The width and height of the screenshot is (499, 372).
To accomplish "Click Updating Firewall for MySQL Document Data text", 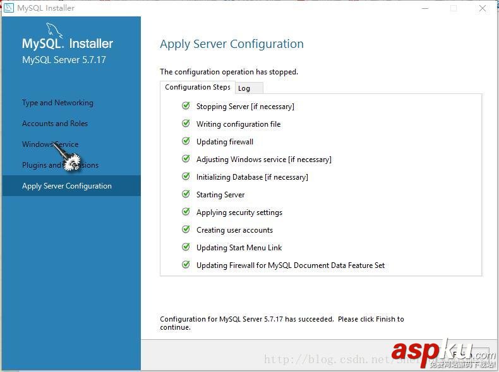I will [291, 265].
